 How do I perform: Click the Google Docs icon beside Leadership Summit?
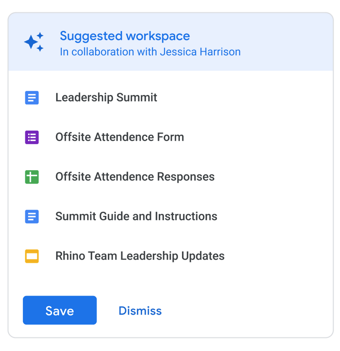tap(32, 98)
